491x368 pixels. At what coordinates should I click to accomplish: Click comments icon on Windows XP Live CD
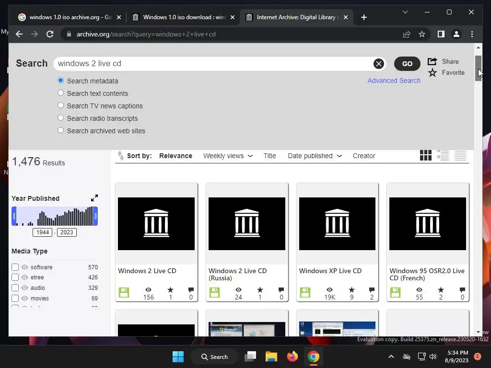(x=372, y=290)
